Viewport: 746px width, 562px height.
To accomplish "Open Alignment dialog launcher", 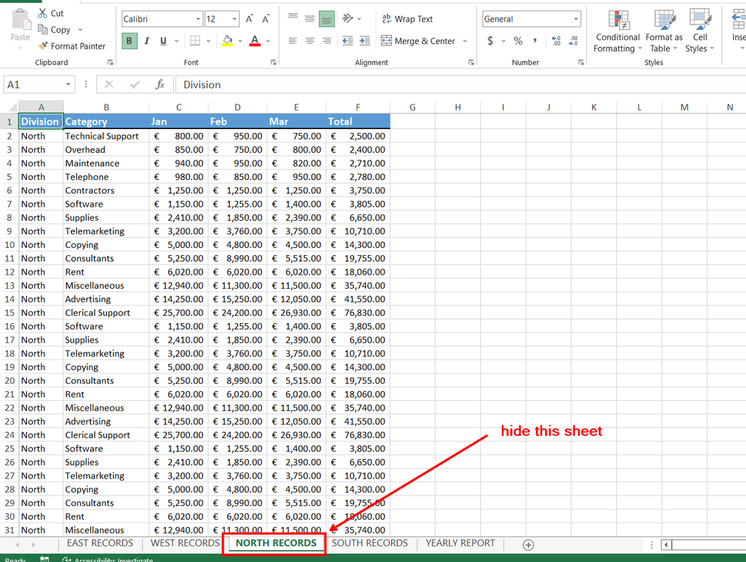I will click(x=471, y=62).
